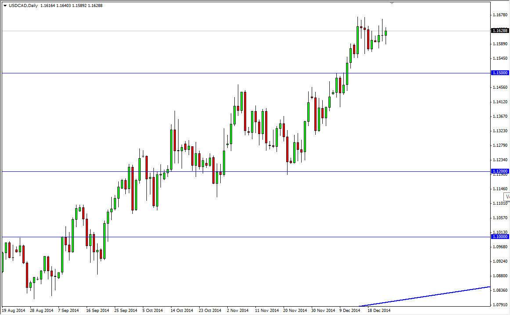Click the horizontal line at 1.10000
The width and height of the screenshot is (510, 315).
[x=176, y=236]
